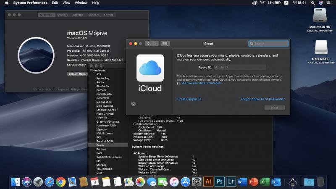
Task: Open See how your data is managed
Action: tap(202, 83)
